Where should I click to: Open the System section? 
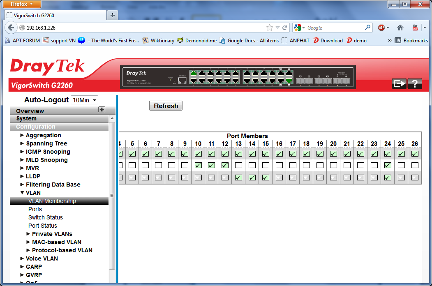(x=59, y=119)
